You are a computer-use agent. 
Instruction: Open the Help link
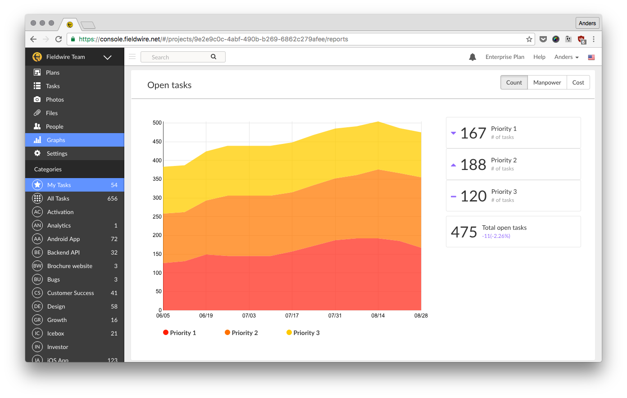[x=539, y=57]
